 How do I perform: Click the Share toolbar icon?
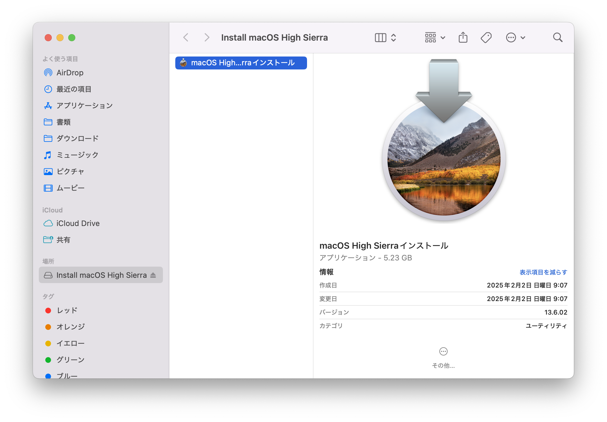click(x=463, y=37)
